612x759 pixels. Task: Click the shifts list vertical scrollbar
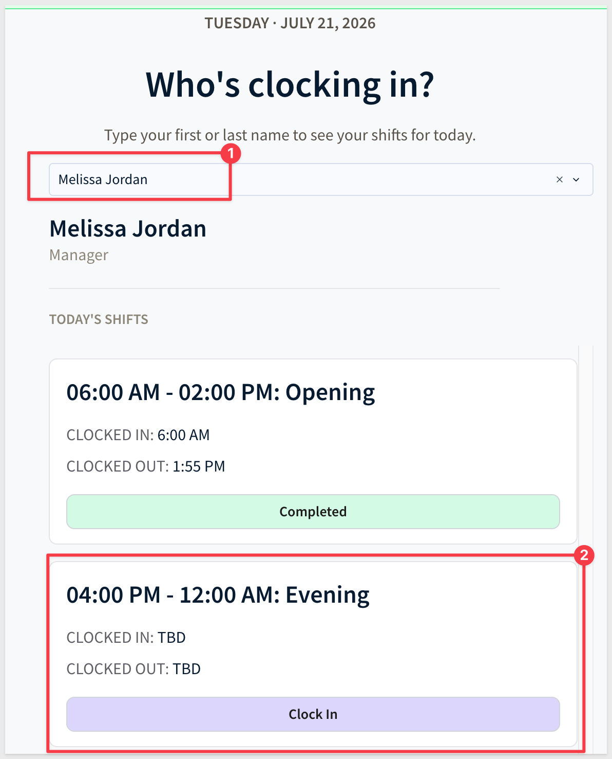[x=586, y=550]
